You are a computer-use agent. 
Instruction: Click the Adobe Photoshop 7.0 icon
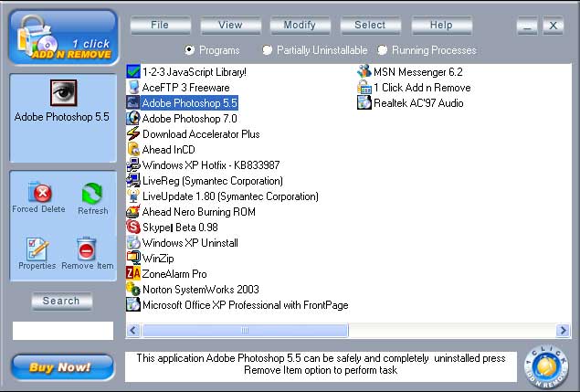(133, 118)
